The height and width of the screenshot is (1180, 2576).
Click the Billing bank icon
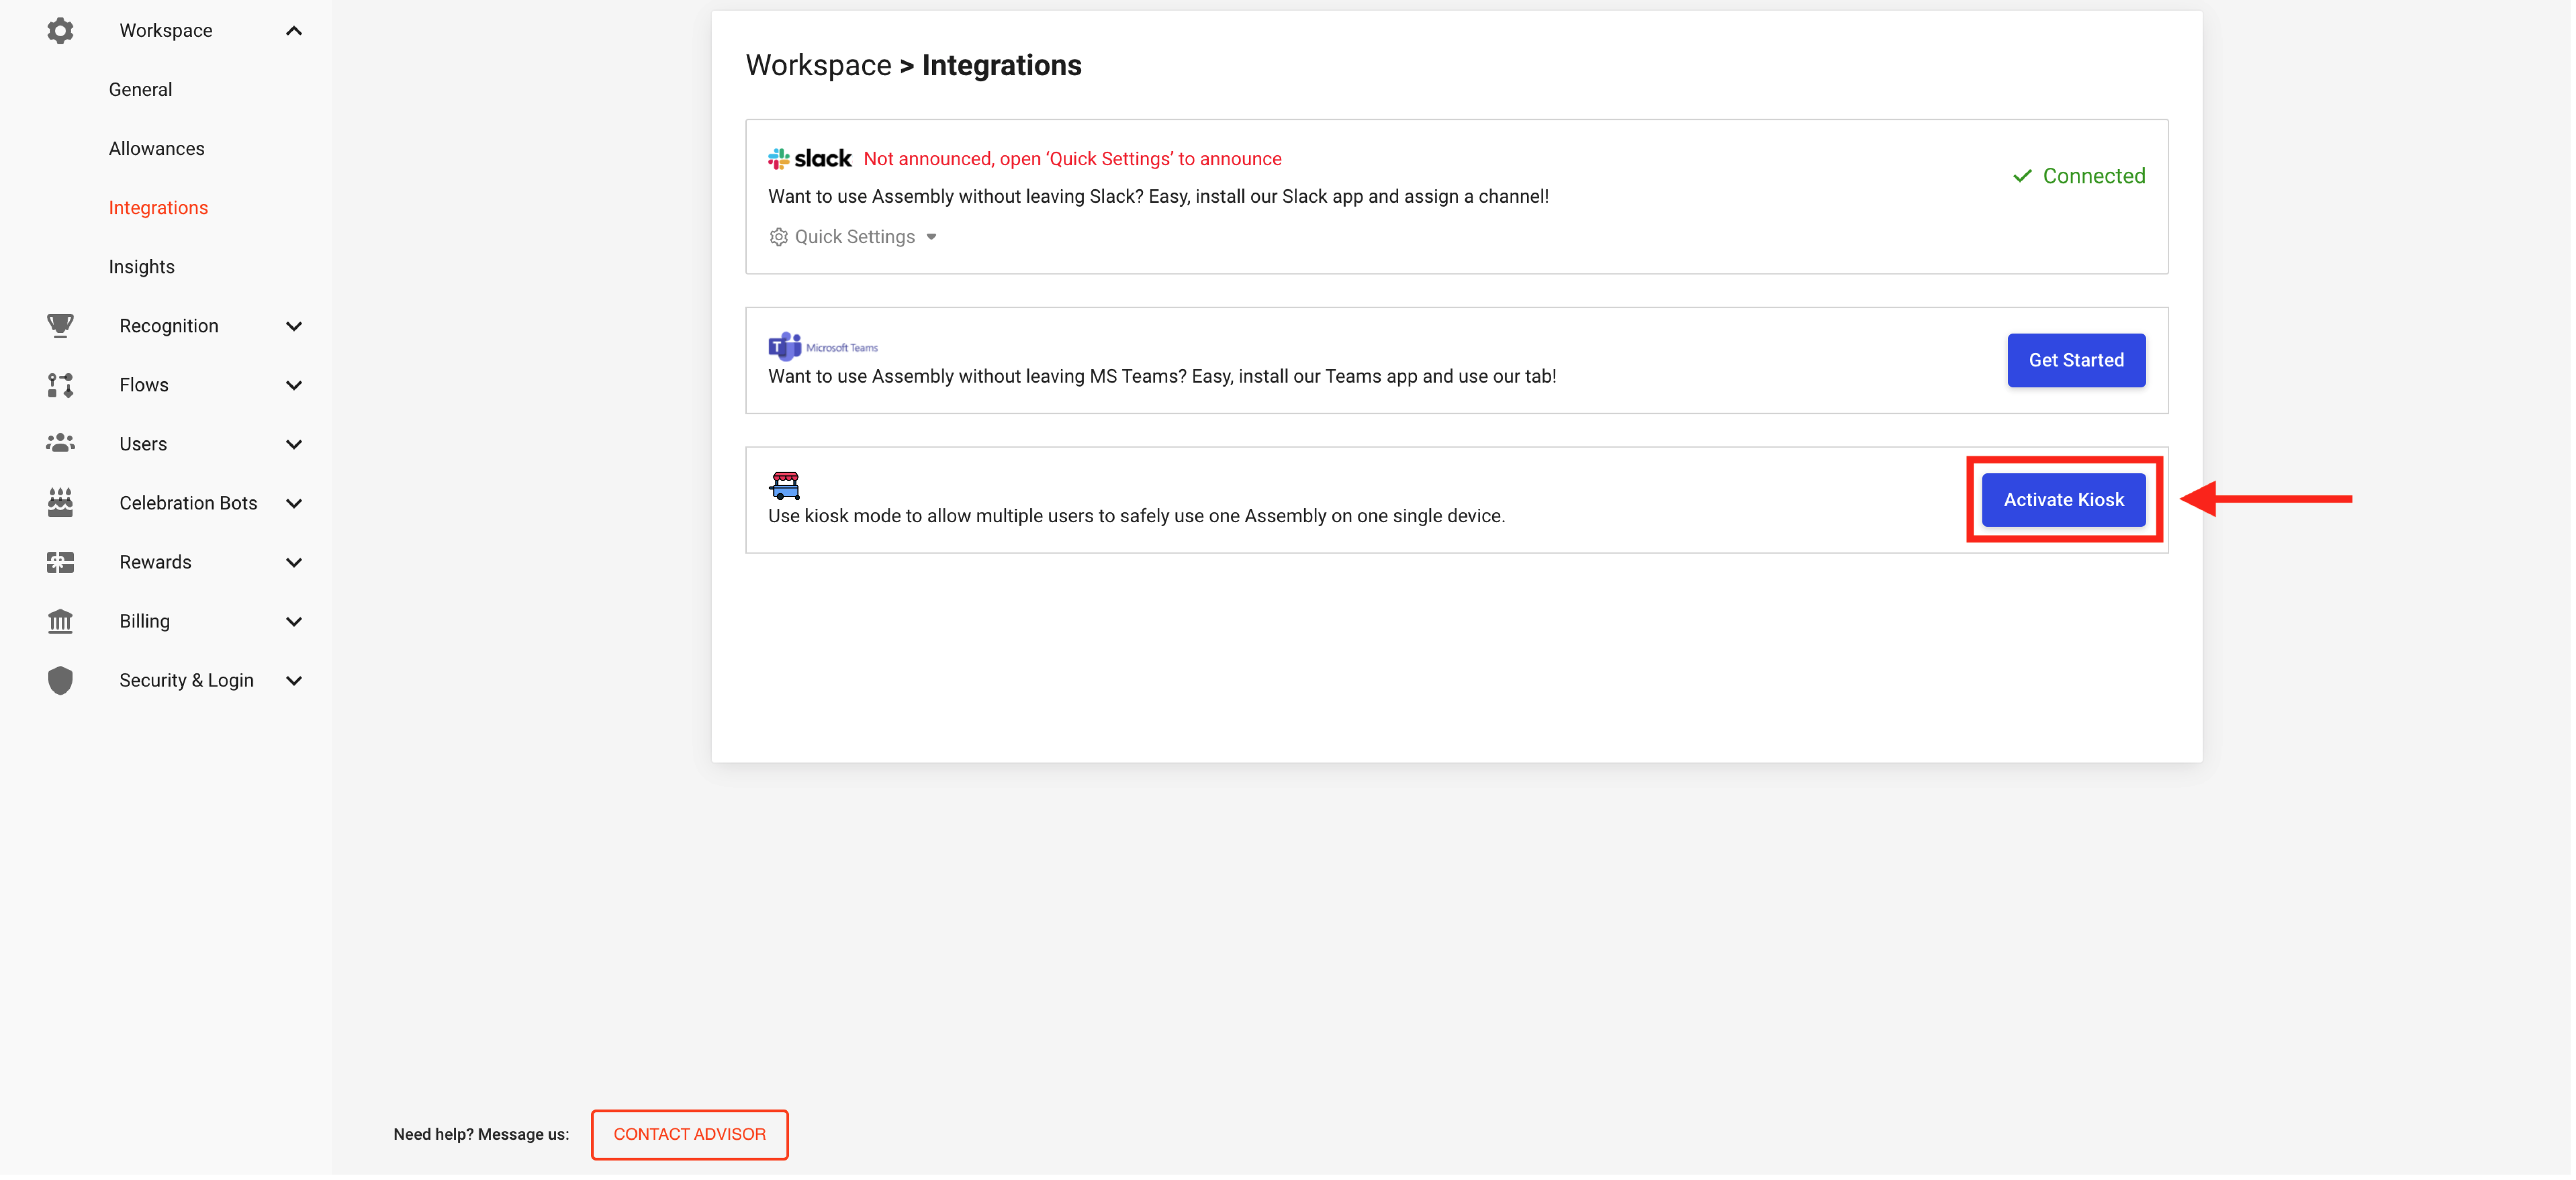coord(60,622)
